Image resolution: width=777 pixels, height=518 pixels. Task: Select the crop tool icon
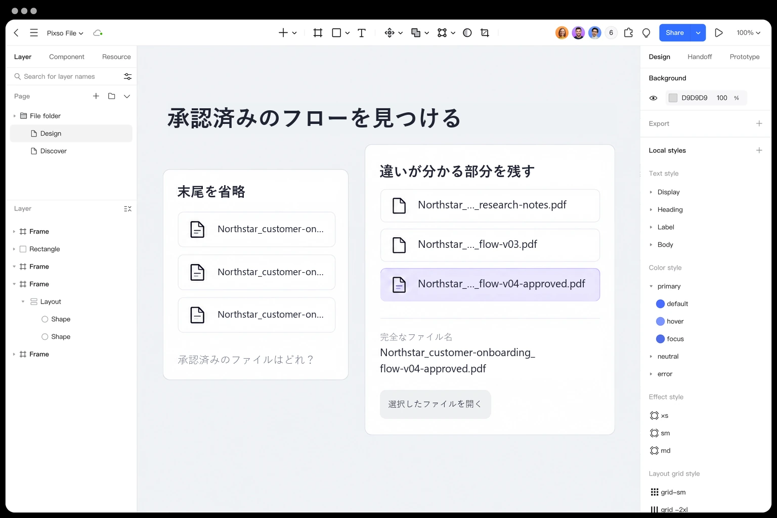[x=485, y=33]
